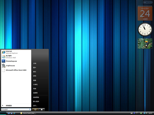Open Internet Explorer from pinned Start menu
Viewport: 154px width, 115px height.
(x=16, y=52)
